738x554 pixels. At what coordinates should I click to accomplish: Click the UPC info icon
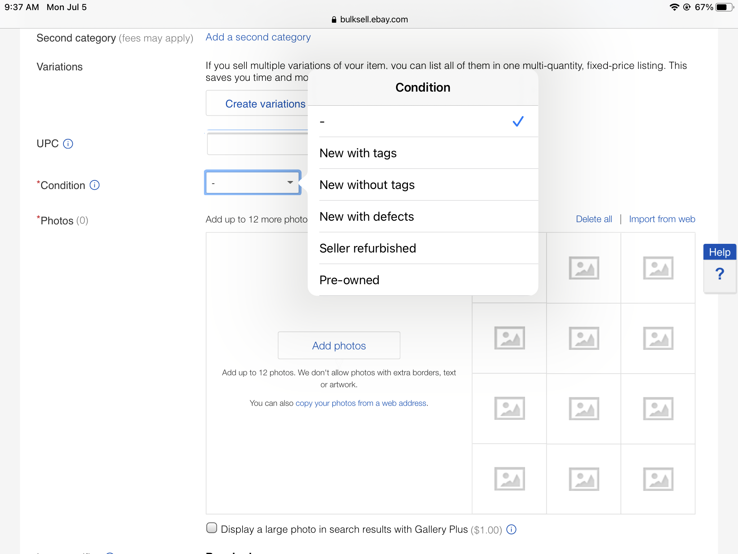[x=68, y=144]
